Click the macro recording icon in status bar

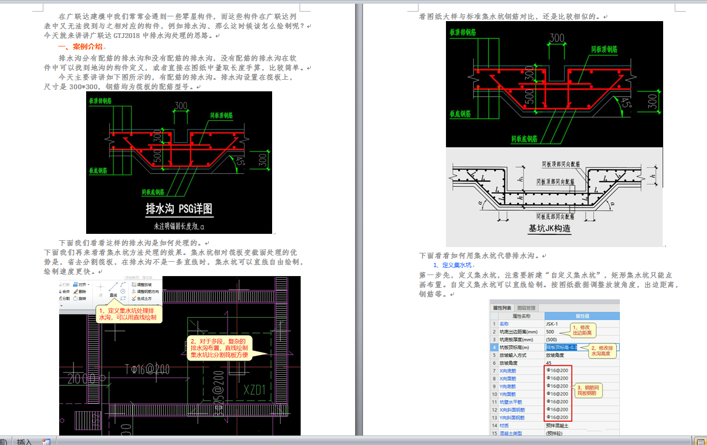(46, 441)
